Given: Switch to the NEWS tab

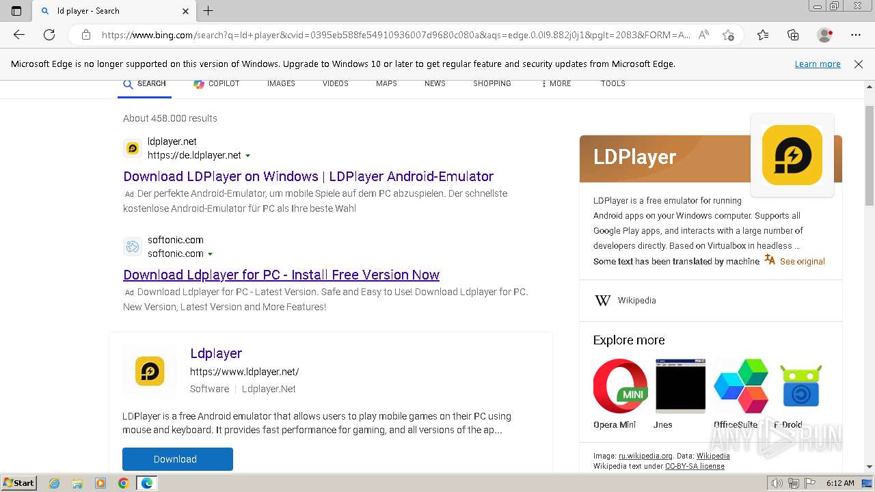Looking at the screenshot, I should pyautogui.click(x=435, y=83).
